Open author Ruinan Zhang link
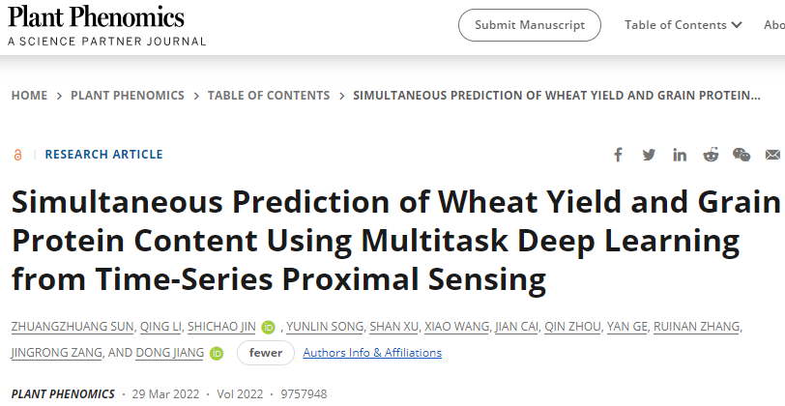 pyautogui.click(x=697, y=327)
